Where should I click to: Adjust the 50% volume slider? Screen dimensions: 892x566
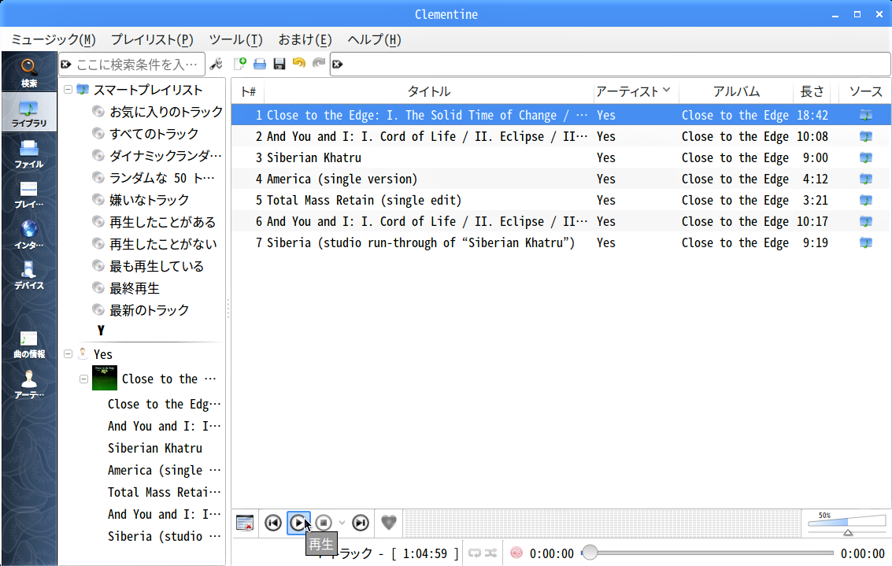847,523
